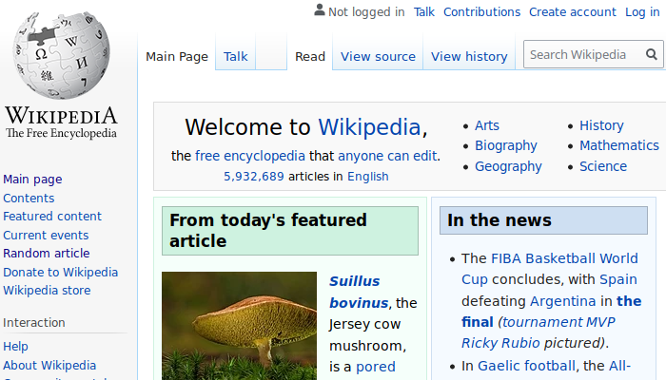The height and width of the screenshot is (380, 666).
Task: Open the free encyclopedia link
Action: 249,156
